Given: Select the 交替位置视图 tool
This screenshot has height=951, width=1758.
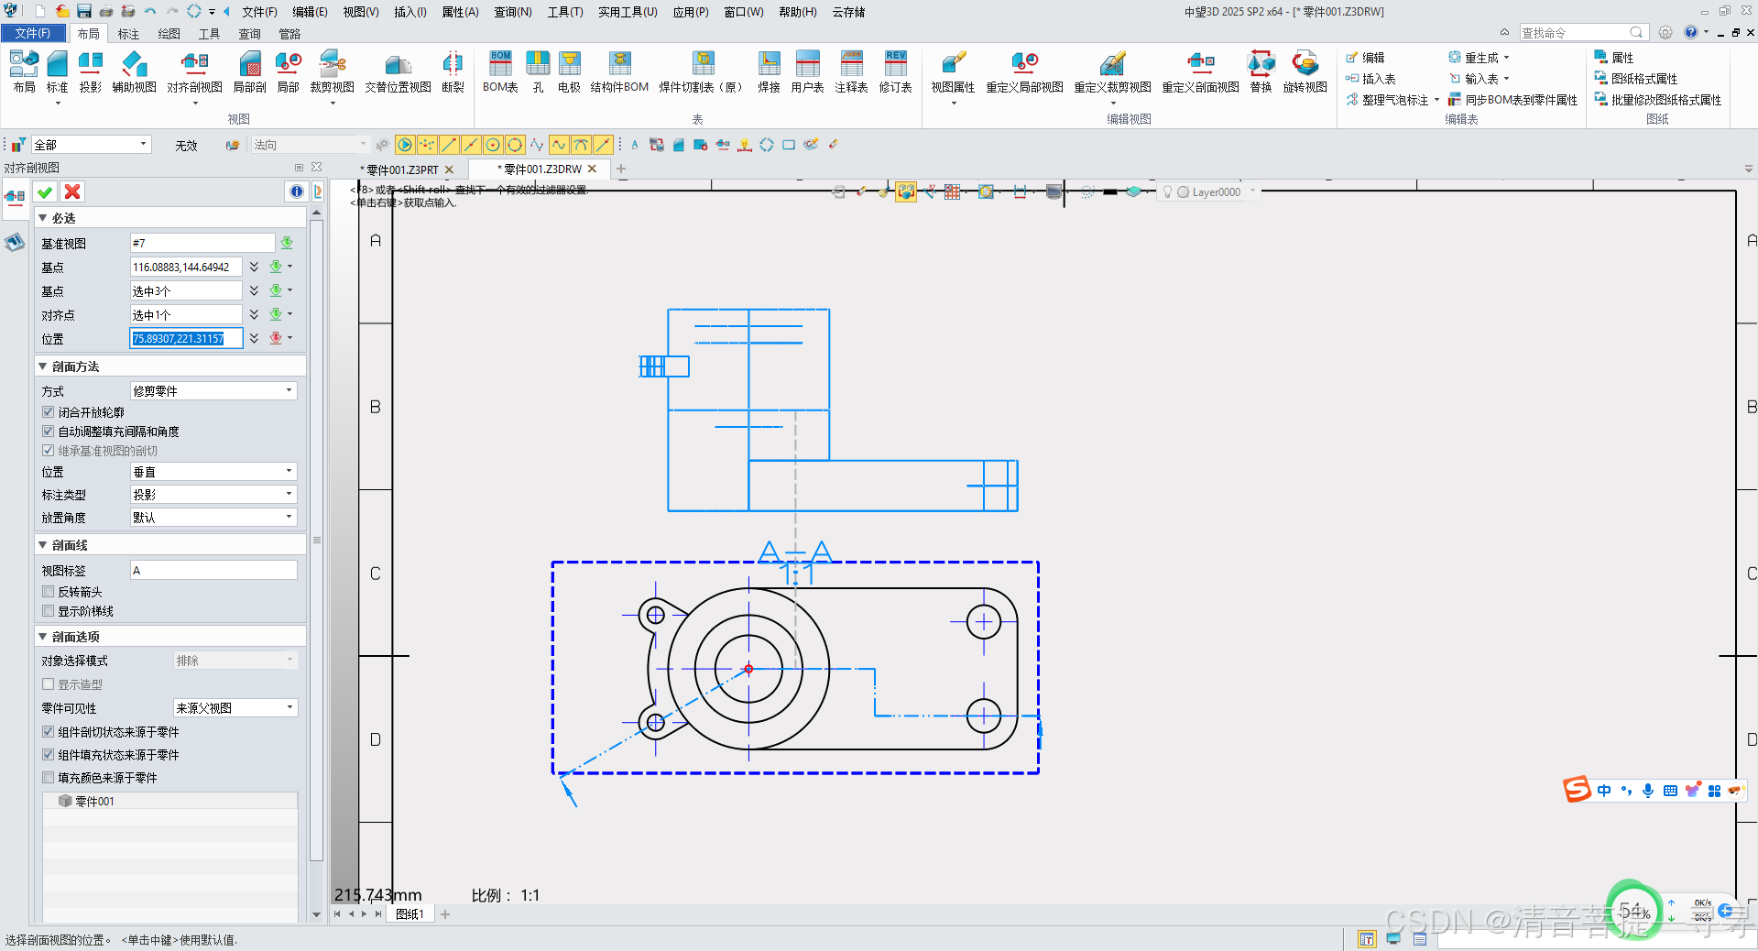Looking at the screenshot, I should (x=398, y=71).
